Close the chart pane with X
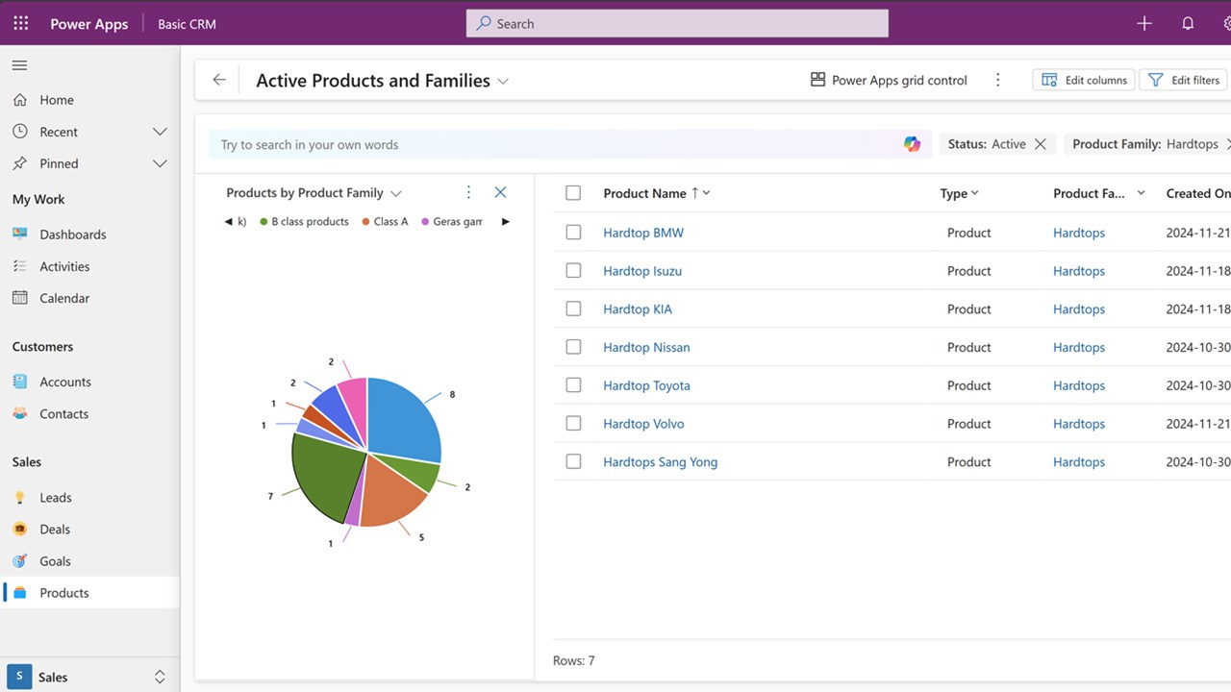1231x692 pixels. (x=500, y=192)
